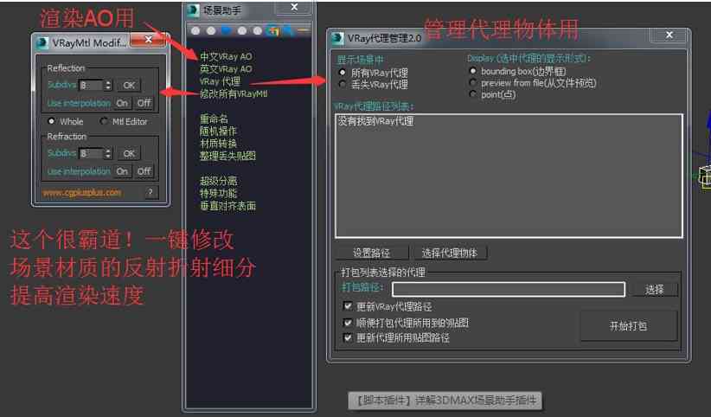
Task: Click the yellow dash icon at the end of 场景助手 toolbar
Action: [x=304, y=30]
